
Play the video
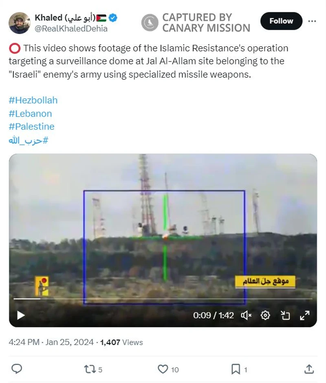click(x=21, y=315)
